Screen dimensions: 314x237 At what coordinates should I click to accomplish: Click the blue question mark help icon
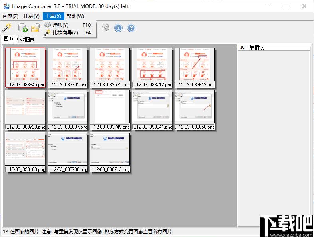point(131,28)
